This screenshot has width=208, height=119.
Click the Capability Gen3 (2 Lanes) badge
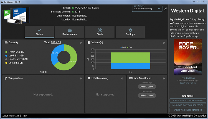[x=147, y=87]
